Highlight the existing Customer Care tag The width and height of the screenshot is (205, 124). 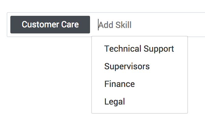[x=50, y=25]
